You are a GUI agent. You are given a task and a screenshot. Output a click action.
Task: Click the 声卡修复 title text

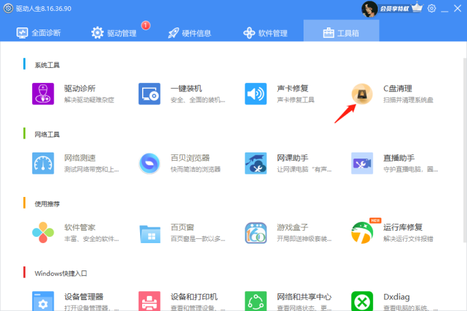point(293,89)
